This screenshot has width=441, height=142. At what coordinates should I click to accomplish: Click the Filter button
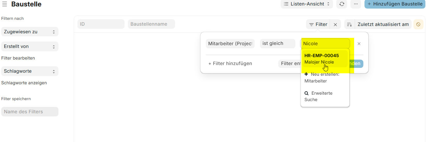[318, 24]
